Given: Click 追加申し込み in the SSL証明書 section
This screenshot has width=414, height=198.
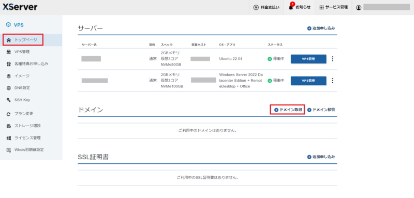Looking at the screenshot, I should 321,157.
